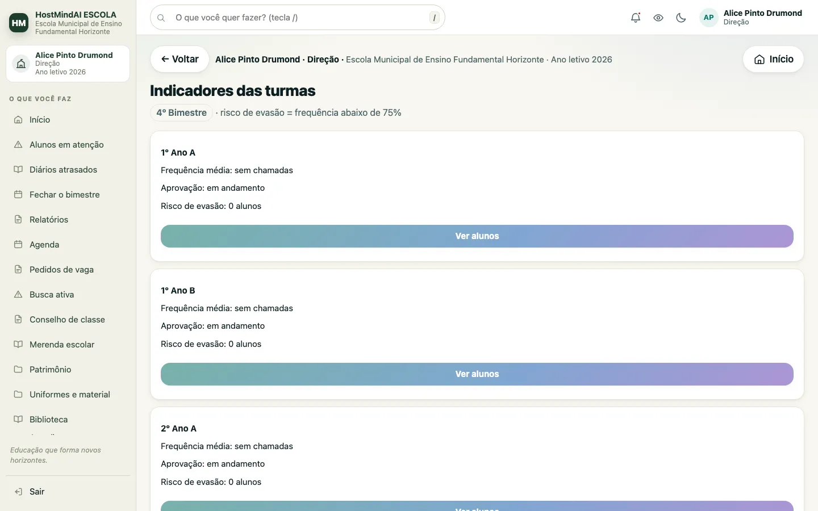Click the magnifier search icon
This screenshot has width=818, height=511.
coord(161,18)
